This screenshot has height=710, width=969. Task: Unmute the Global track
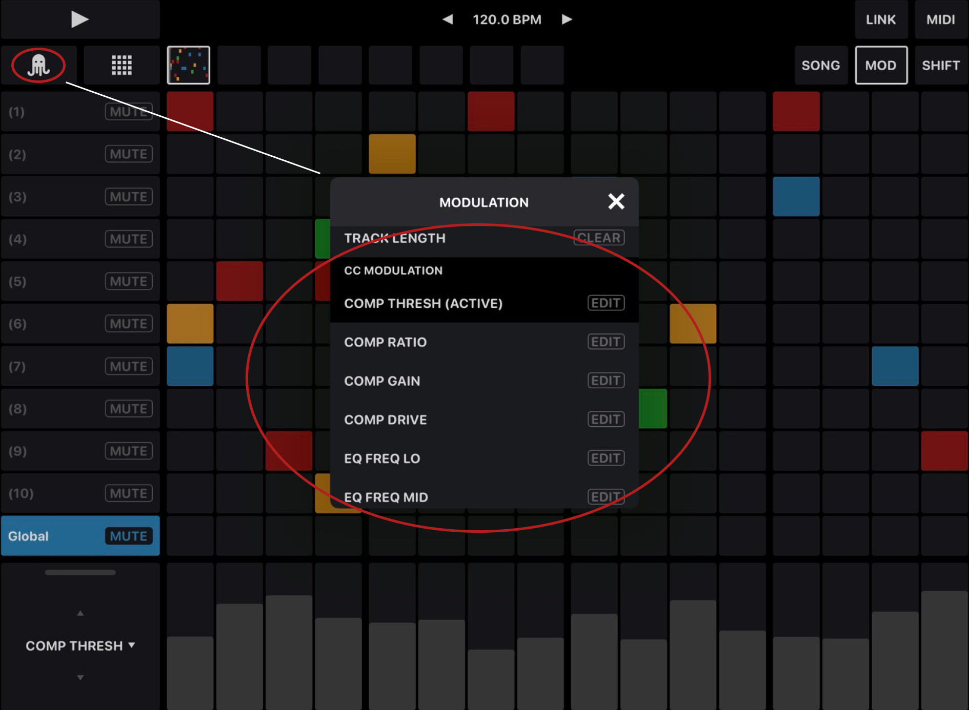pos(129,536)
